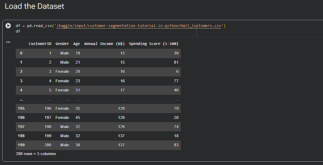Click the Female gender cell in row 3
Screen dimensions: 323x165
click(62, 81)
